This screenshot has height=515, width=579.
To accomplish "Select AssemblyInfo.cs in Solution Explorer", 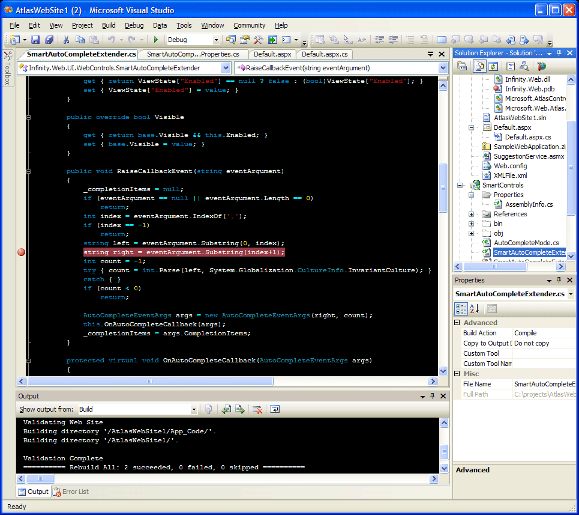I will pyautogui.click(x=529, y=204).
